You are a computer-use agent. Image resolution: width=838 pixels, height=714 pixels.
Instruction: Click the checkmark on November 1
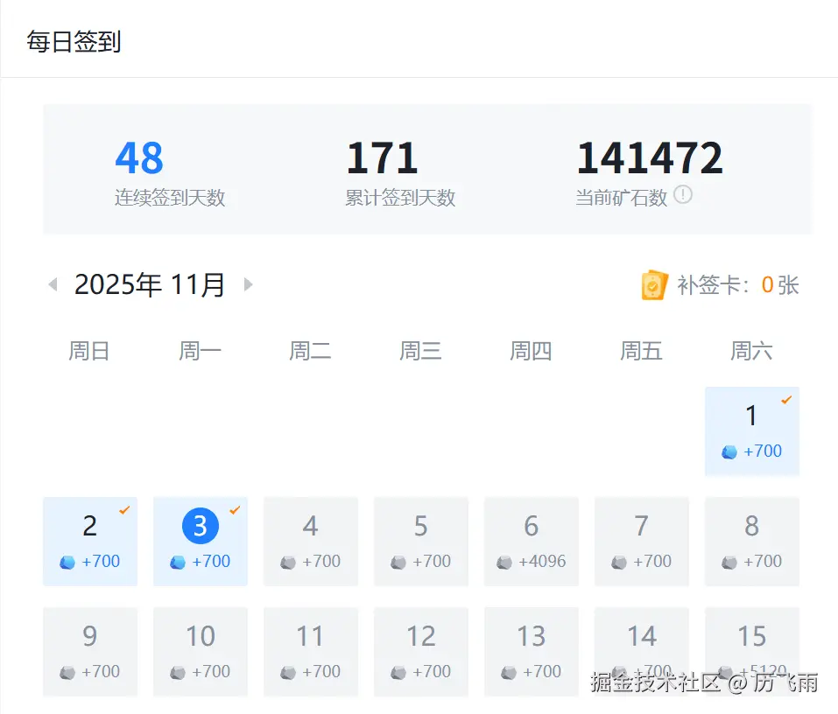pos(786,401)
